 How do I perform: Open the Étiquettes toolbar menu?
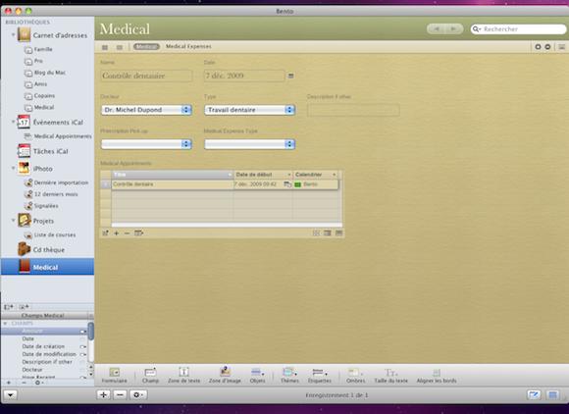pos(320,375)
